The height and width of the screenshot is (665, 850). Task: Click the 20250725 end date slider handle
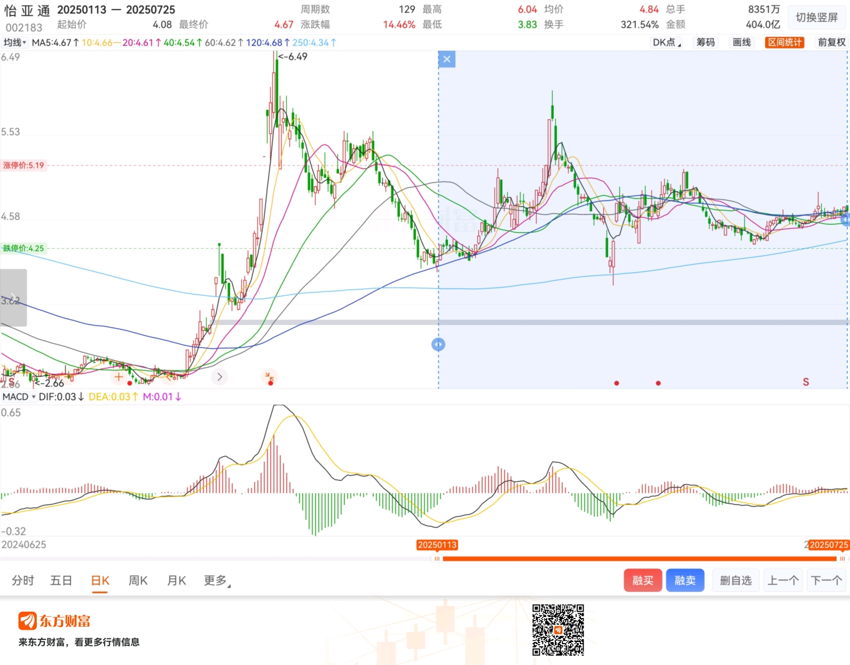[x=842, y=559]
